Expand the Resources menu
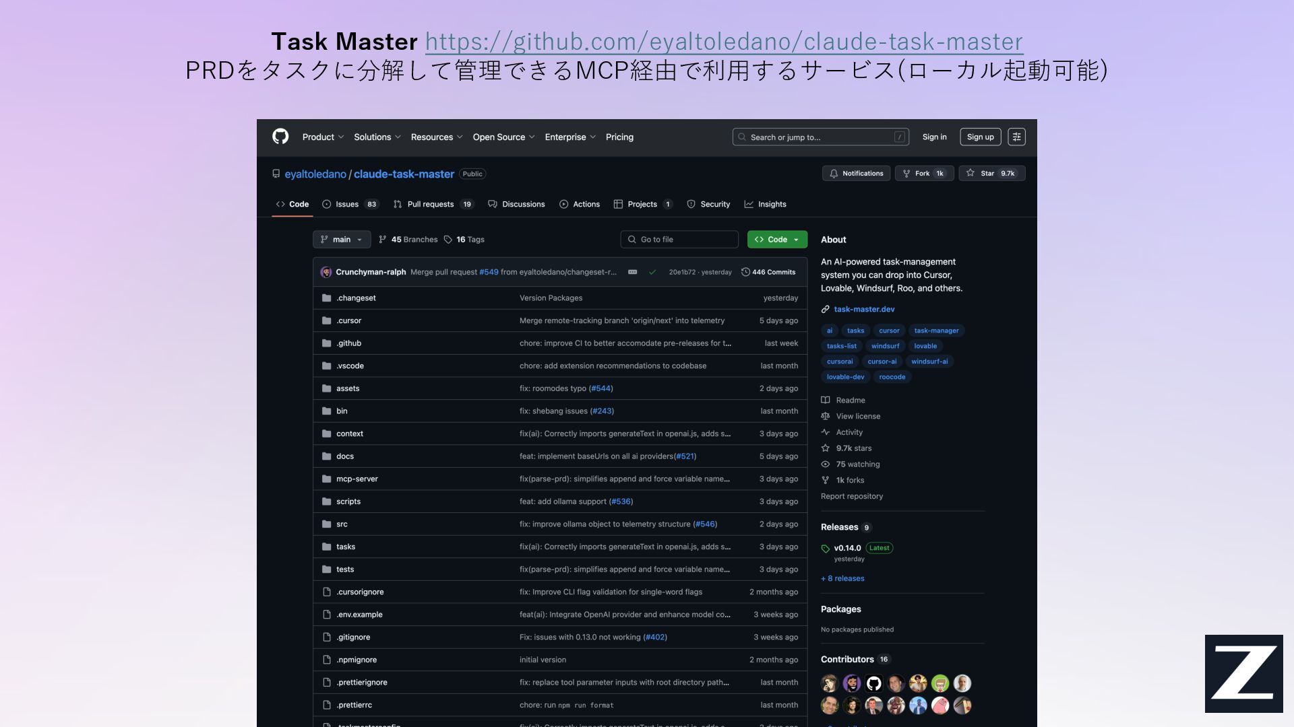This screenshot has width=1294, height=727. pos(437,137)
